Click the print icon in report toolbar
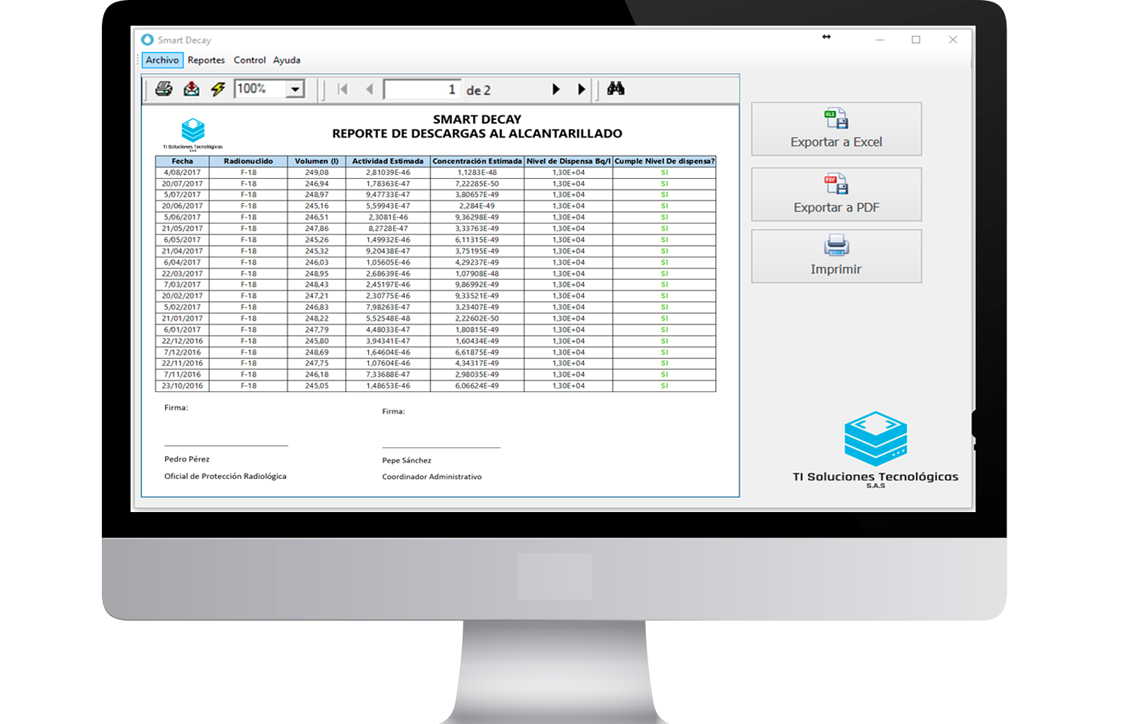Screen dimensions: 1125x724 click(x=164, y=89)
